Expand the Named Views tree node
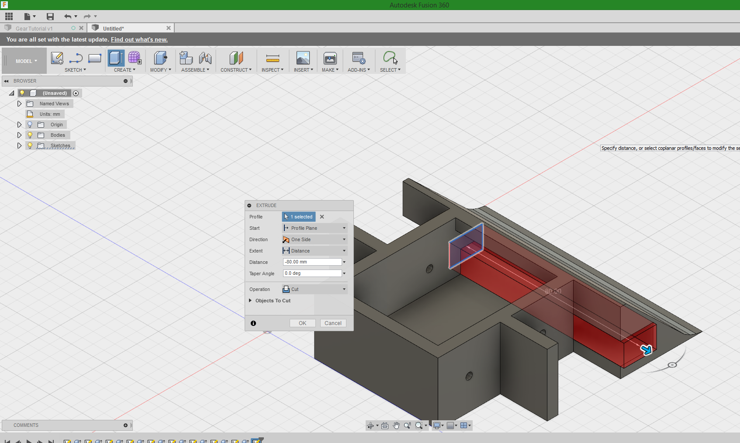This screenshot has width=740, height=443. (19, 104)
